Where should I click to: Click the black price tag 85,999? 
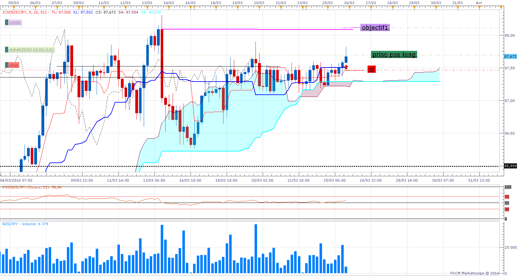(x=510, y=166)
